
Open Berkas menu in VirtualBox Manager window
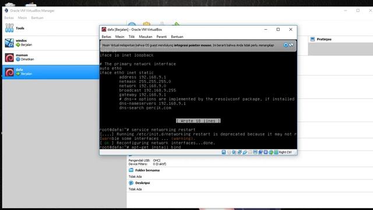coord(9,18)
